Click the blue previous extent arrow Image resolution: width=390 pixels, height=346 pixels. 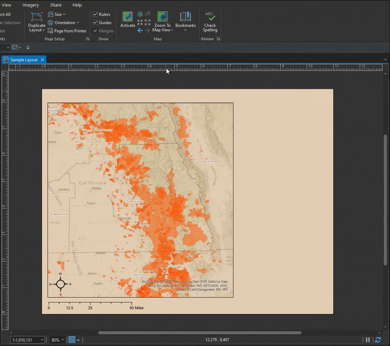click(140, 30)
